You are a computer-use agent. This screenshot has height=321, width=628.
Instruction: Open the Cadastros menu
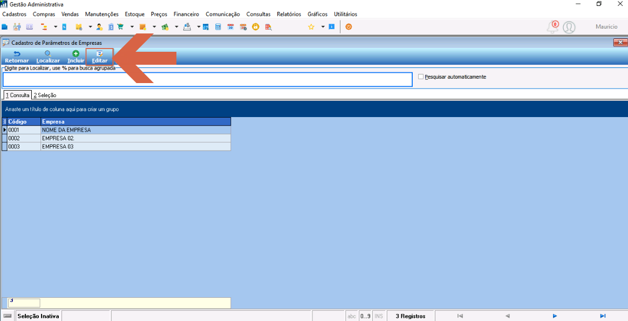coord(15,14)
